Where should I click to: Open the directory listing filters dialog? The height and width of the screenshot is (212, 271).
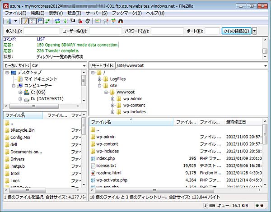pos(98,21)
